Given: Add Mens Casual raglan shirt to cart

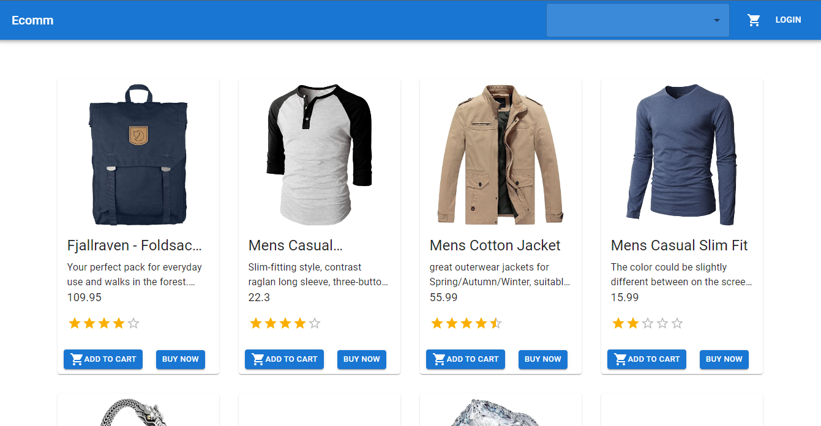Looking at the screenshot, I should (284, 359).
